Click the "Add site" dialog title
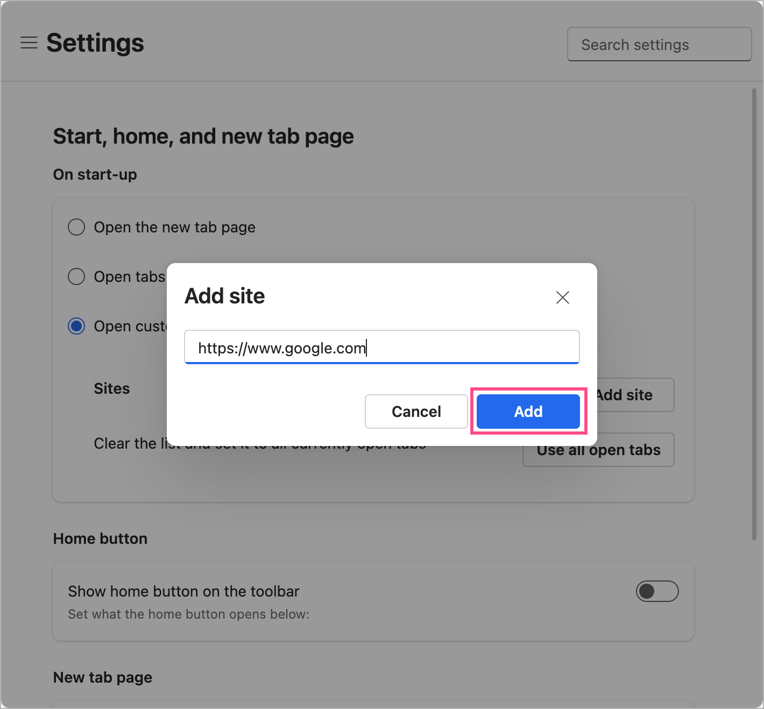 (225, 296)
